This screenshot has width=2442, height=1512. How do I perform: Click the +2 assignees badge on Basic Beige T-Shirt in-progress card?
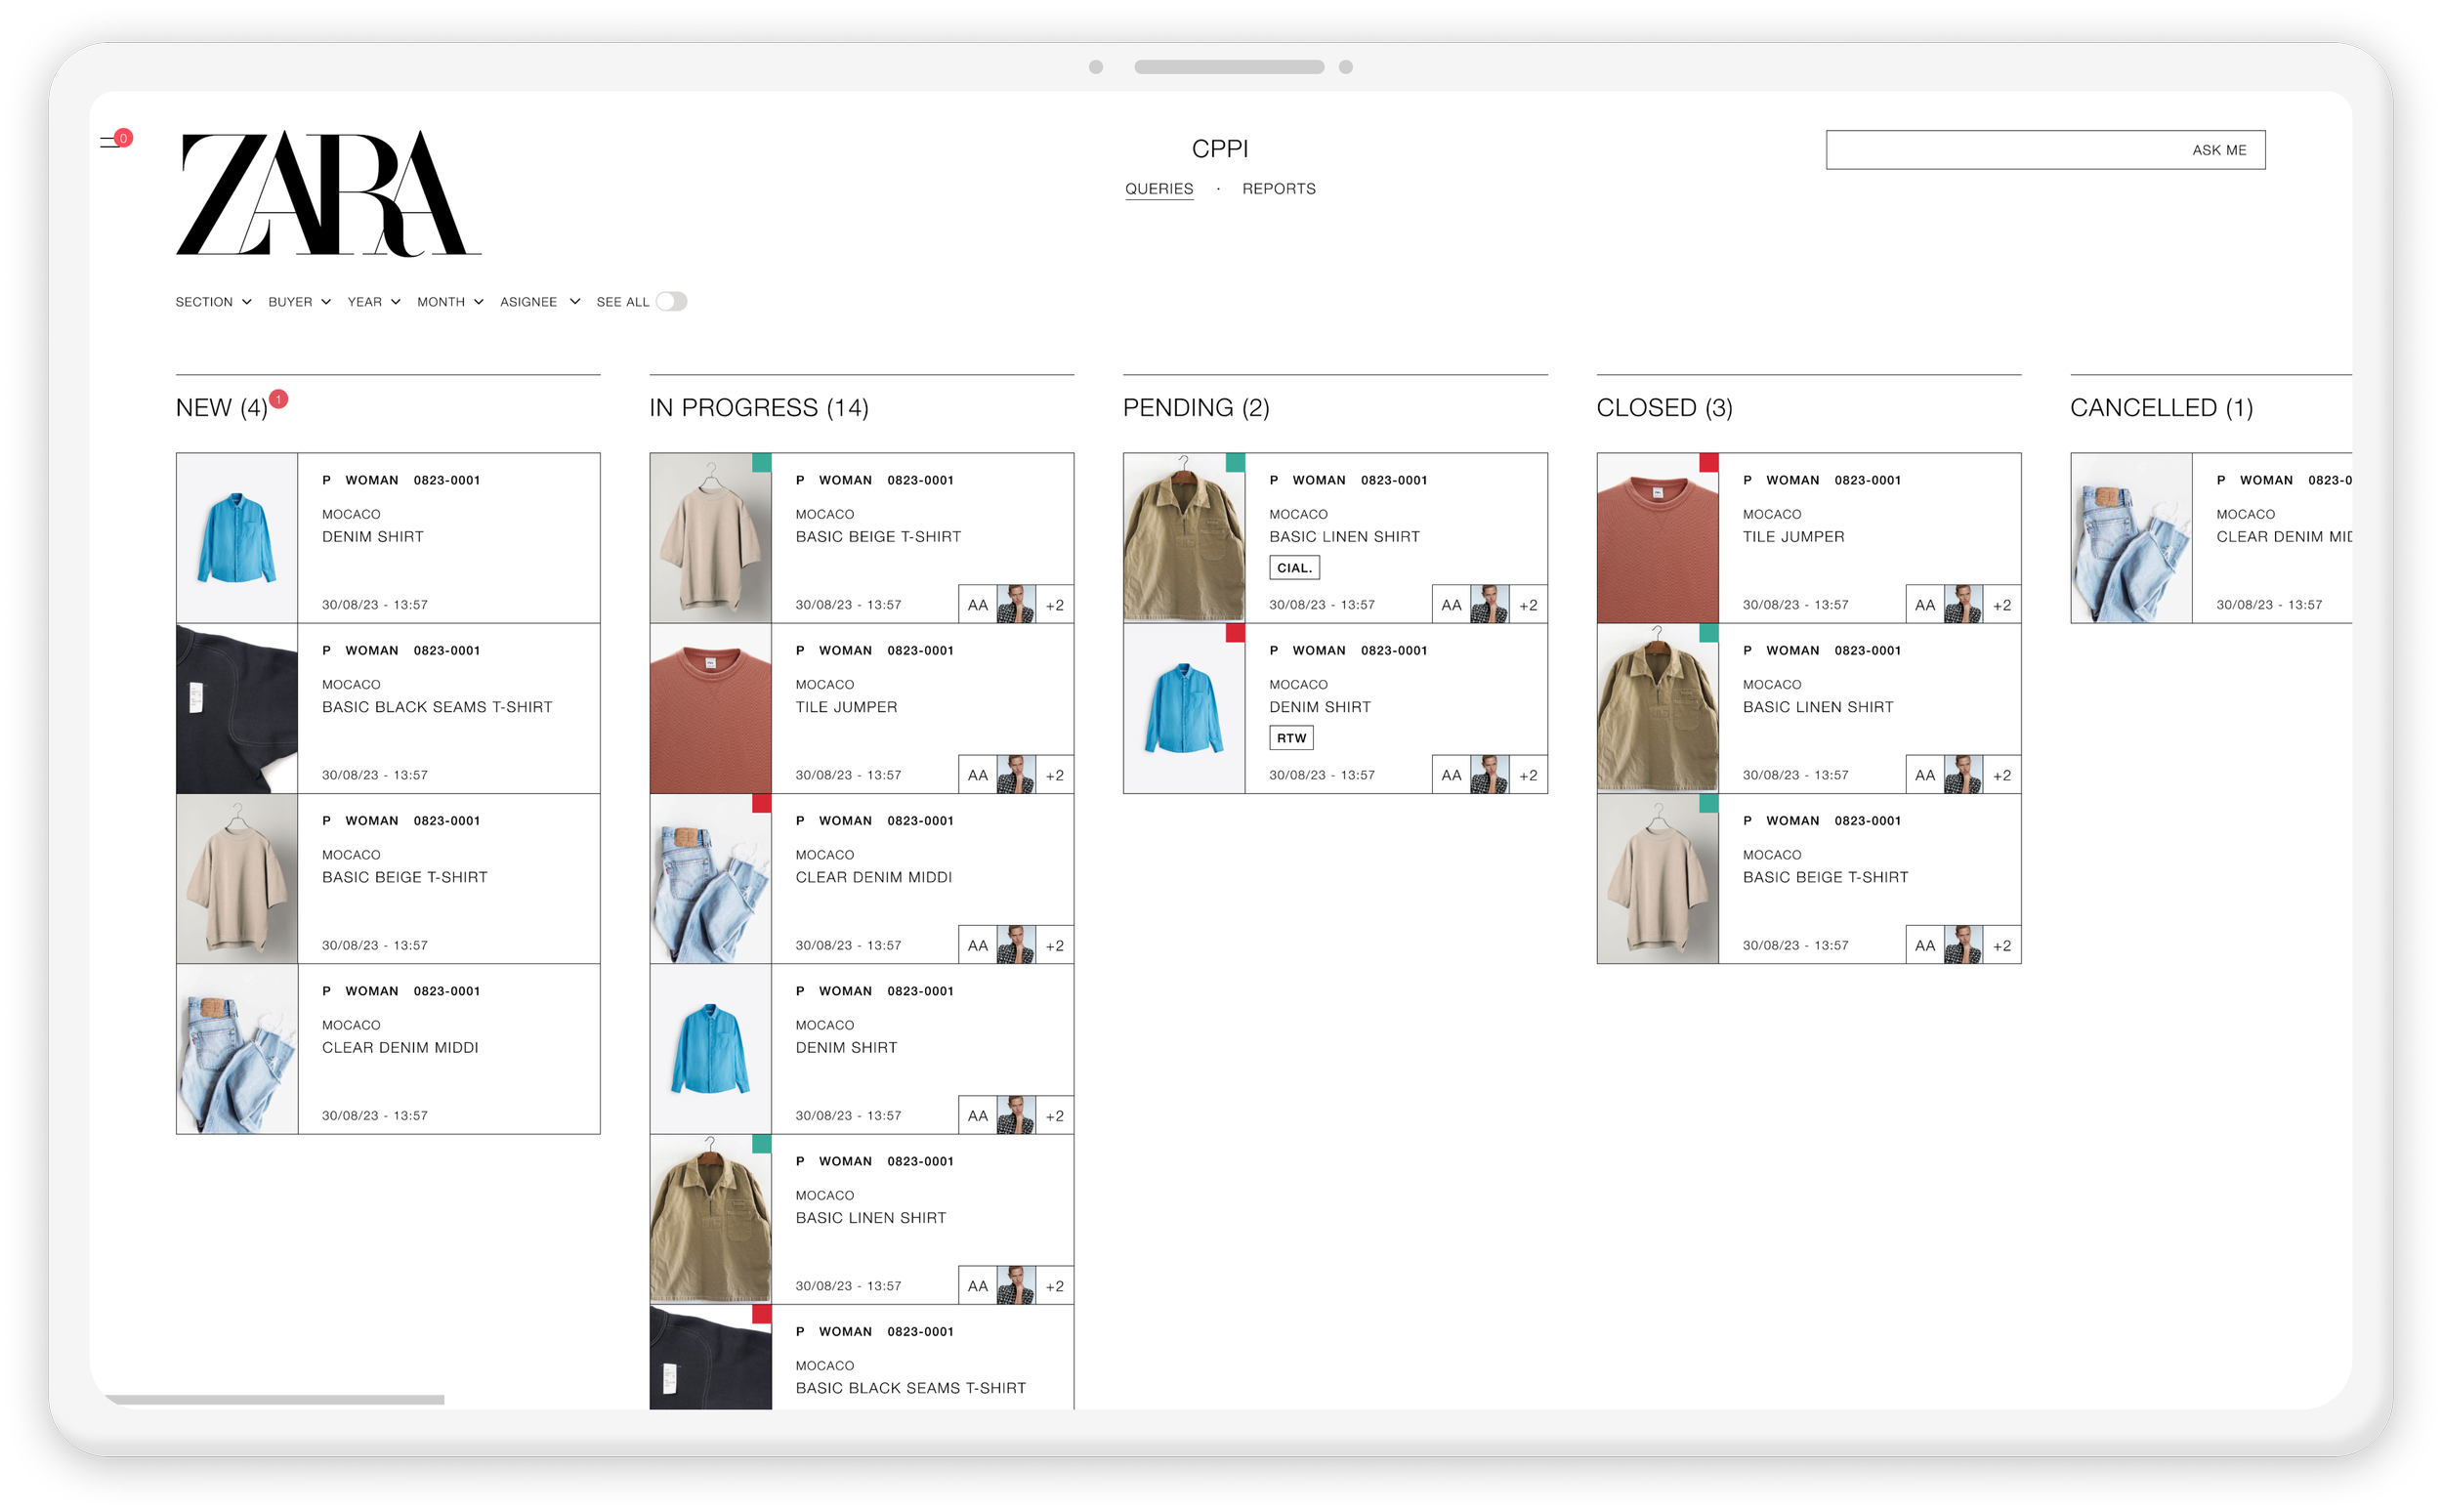tap(1054, 605)
